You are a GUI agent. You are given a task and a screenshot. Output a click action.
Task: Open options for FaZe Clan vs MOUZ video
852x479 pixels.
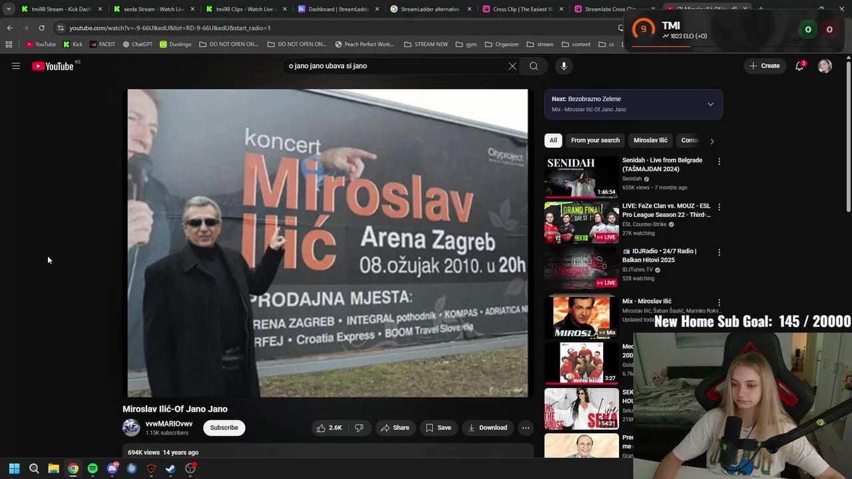719,207
